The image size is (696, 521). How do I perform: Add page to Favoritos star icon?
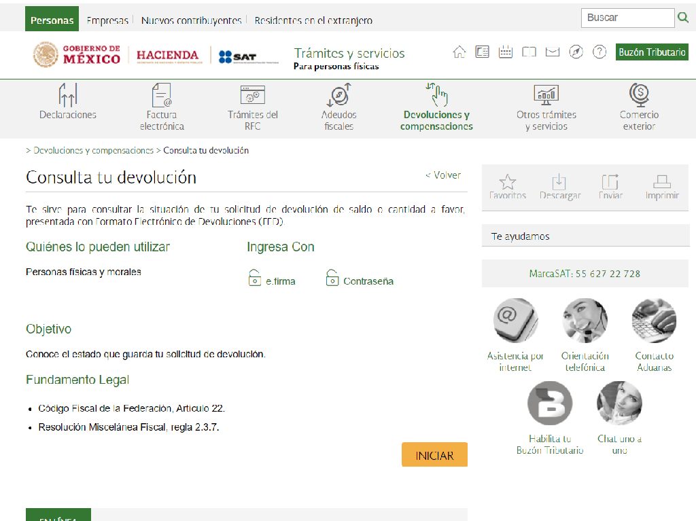pos(508,182)
